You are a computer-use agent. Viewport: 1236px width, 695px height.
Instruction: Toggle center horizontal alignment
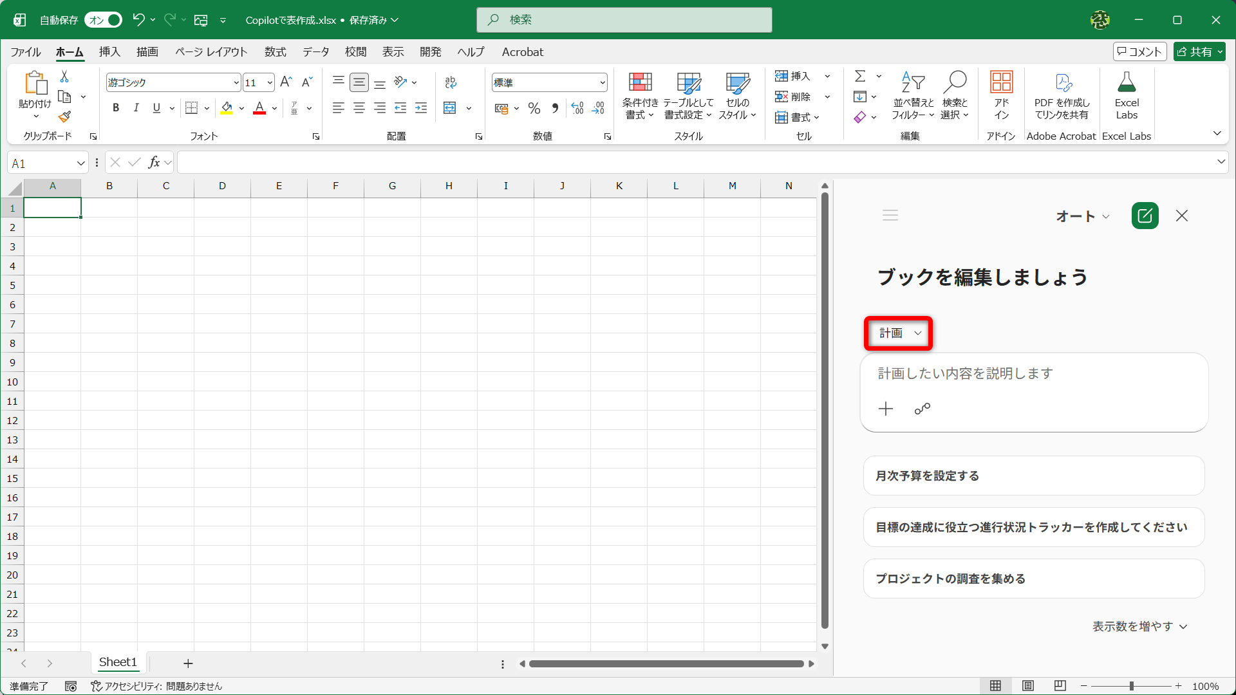click(359, 108)
